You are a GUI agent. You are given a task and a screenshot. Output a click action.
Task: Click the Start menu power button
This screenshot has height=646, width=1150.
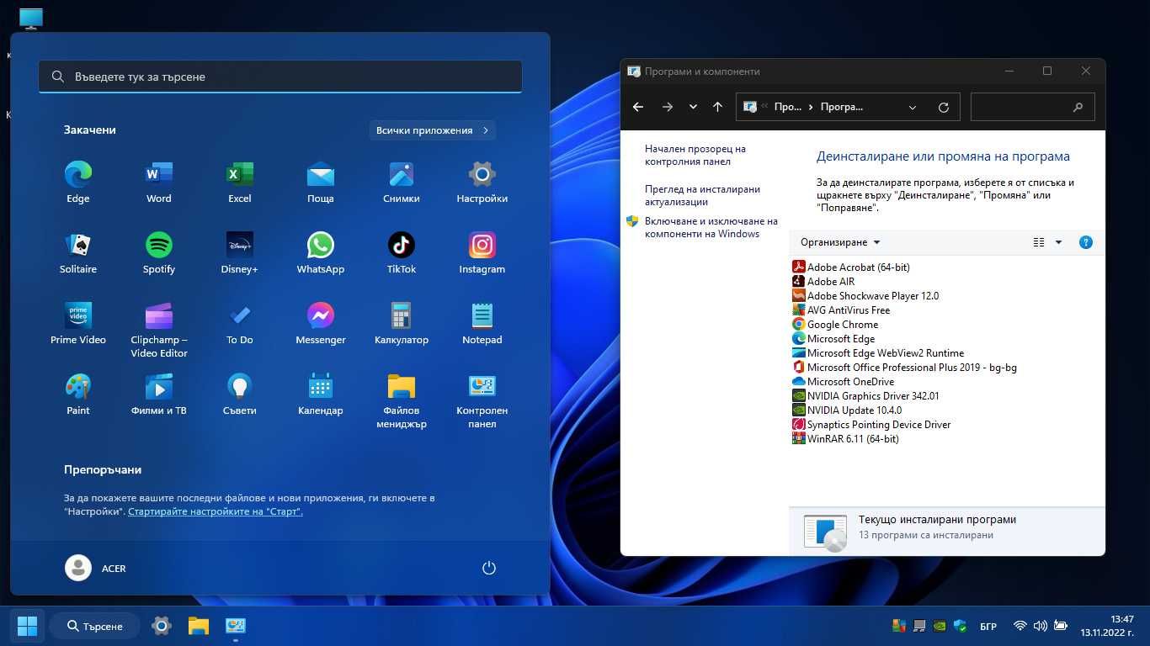click(x=489, y=568)
